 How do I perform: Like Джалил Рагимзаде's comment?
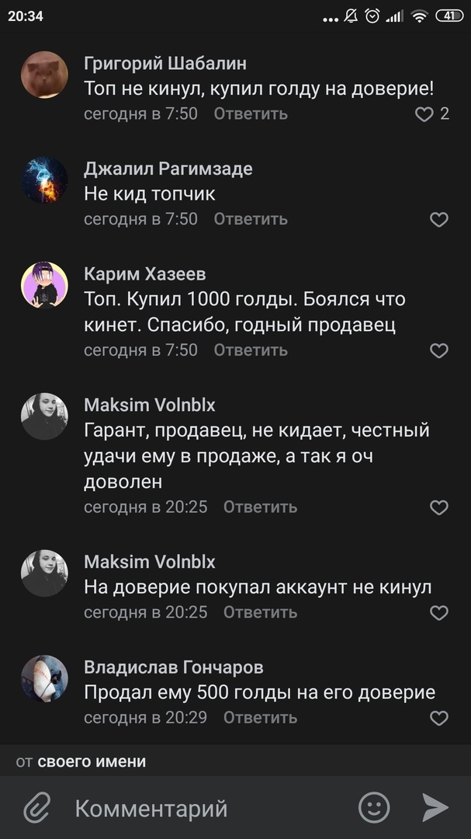[x=439, y=220]
